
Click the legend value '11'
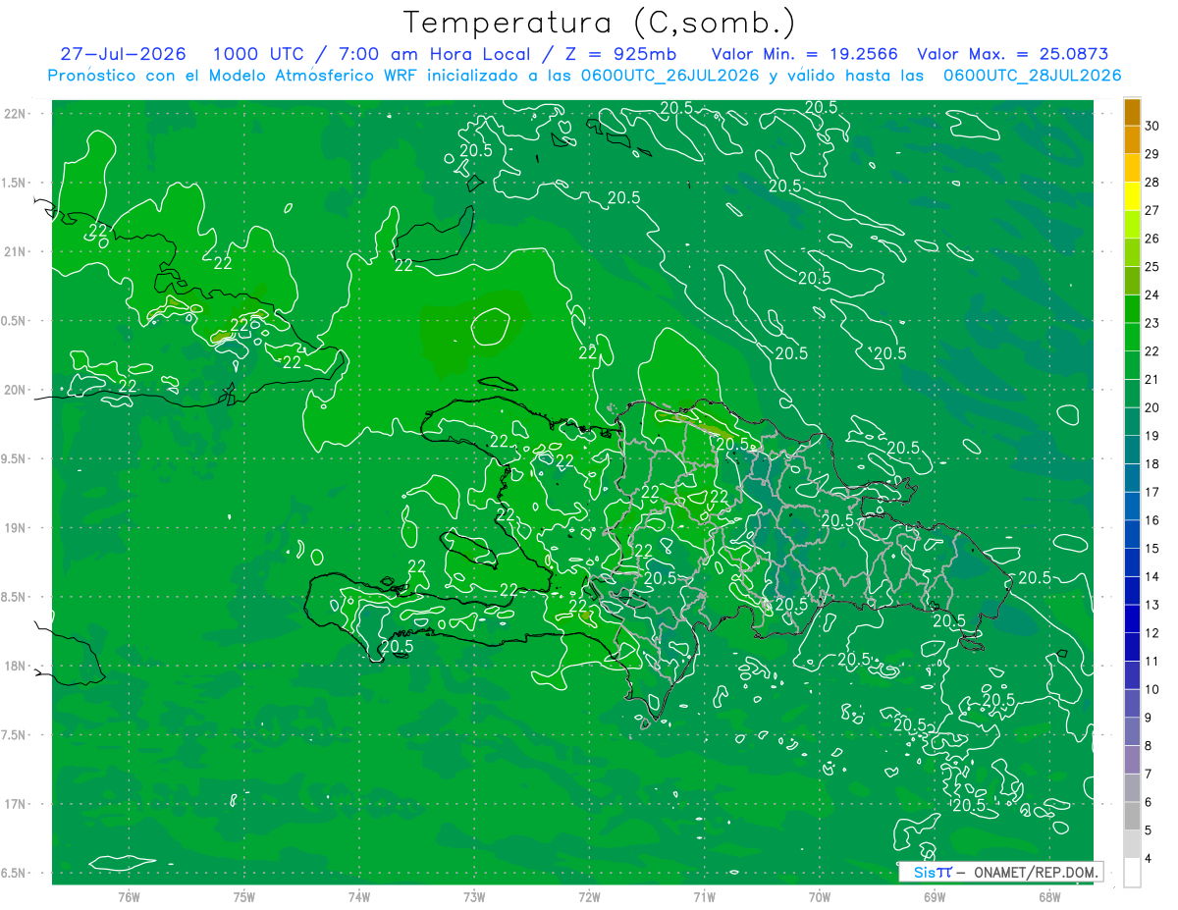pyautogui.click(x=1152, y=661)
